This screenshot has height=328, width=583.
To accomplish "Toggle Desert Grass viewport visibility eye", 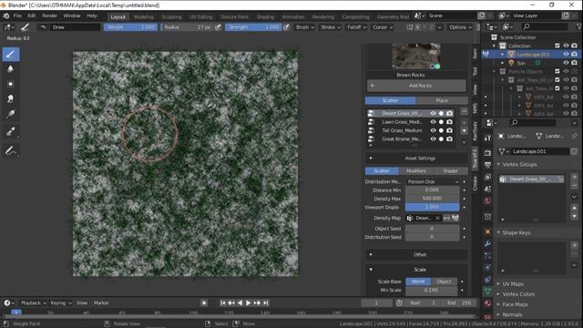I will (x=433, y=113).
